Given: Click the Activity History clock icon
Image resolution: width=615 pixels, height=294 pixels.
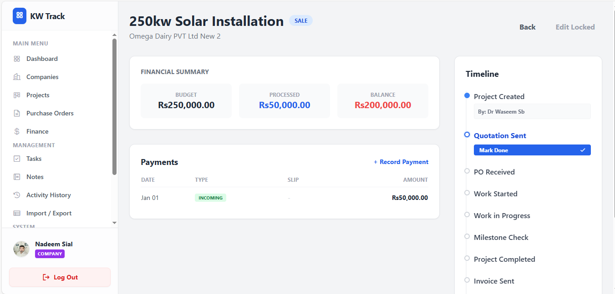Looking at the screenshot, I should click(x=17, y=195).
